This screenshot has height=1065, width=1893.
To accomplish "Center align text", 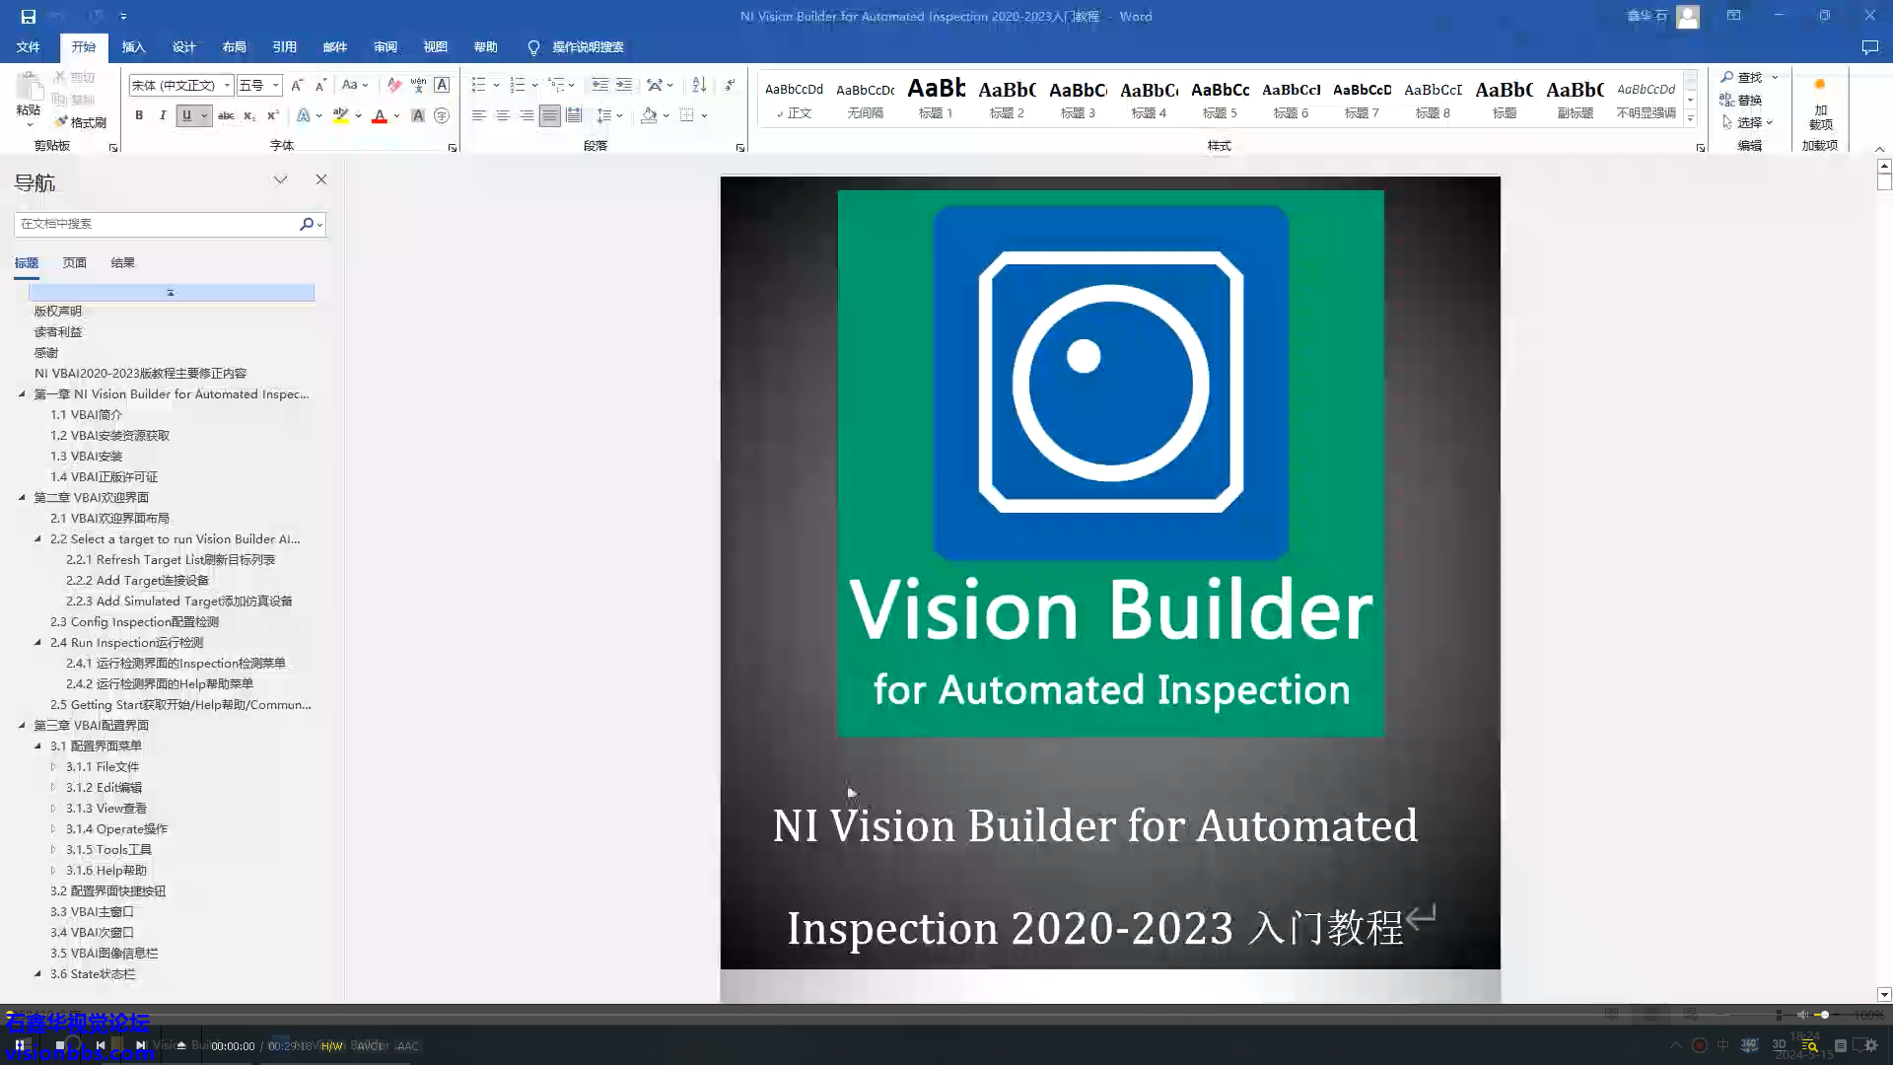I will (x=502, y=115).
